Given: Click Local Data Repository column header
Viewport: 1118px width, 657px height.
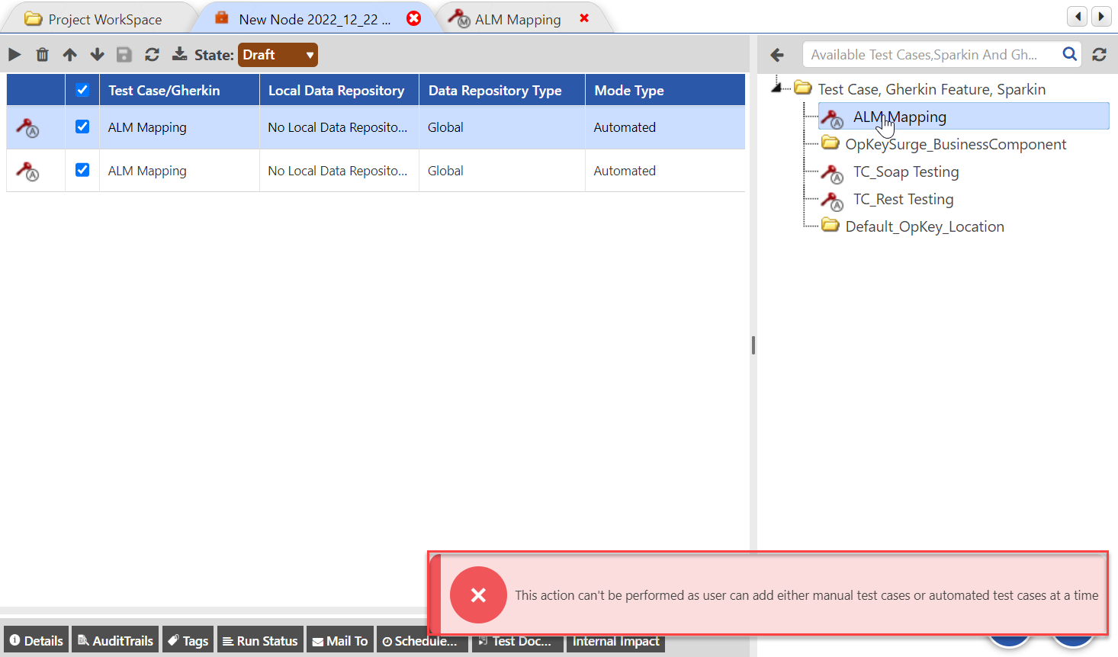Looking at the screenshot, I should 339,90.
